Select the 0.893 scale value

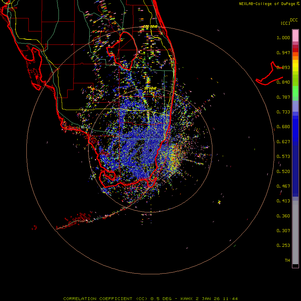pos(283,67)
